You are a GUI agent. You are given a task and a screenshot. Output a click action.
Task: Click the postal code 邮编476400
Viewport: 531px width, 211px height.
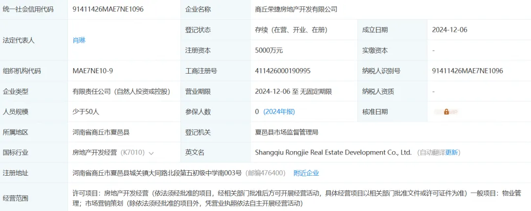click(x=265, y=173)
